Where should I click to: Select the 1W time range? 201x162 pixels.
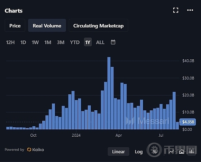[35, 42]
